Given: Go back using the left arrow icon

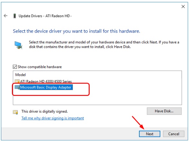Looking at the screenshot, I should coord(5,16).
